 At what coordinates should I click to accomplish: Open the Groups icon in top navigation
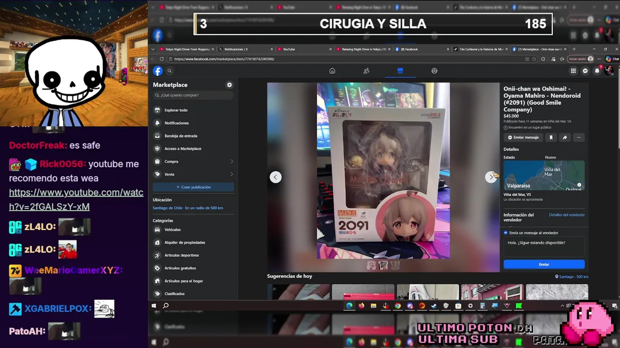434,71
